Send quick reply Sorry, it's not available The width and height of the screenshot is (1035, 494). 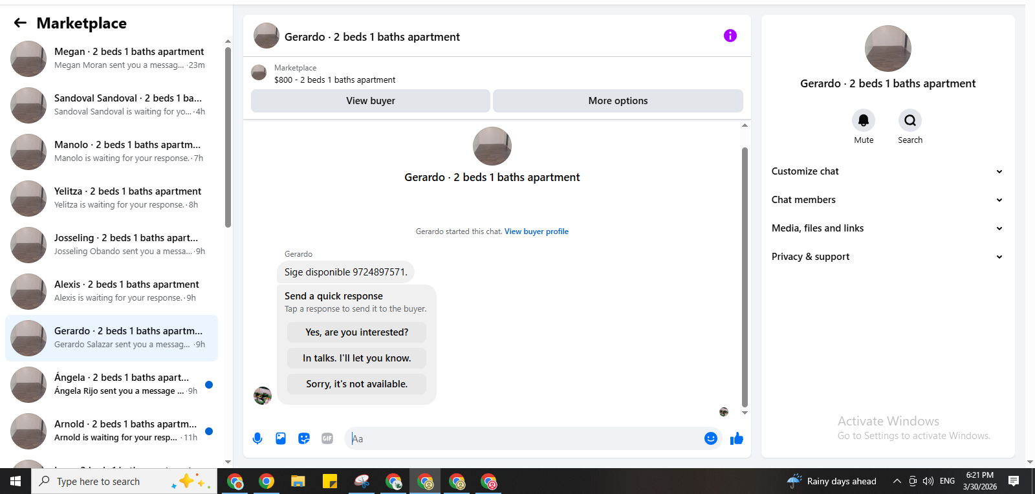[356, 384]
